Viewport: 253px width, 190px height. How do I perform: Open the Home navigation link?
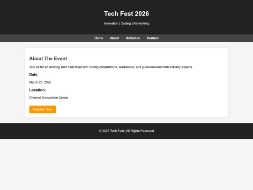pyautogui.click(x=99, y=38)
